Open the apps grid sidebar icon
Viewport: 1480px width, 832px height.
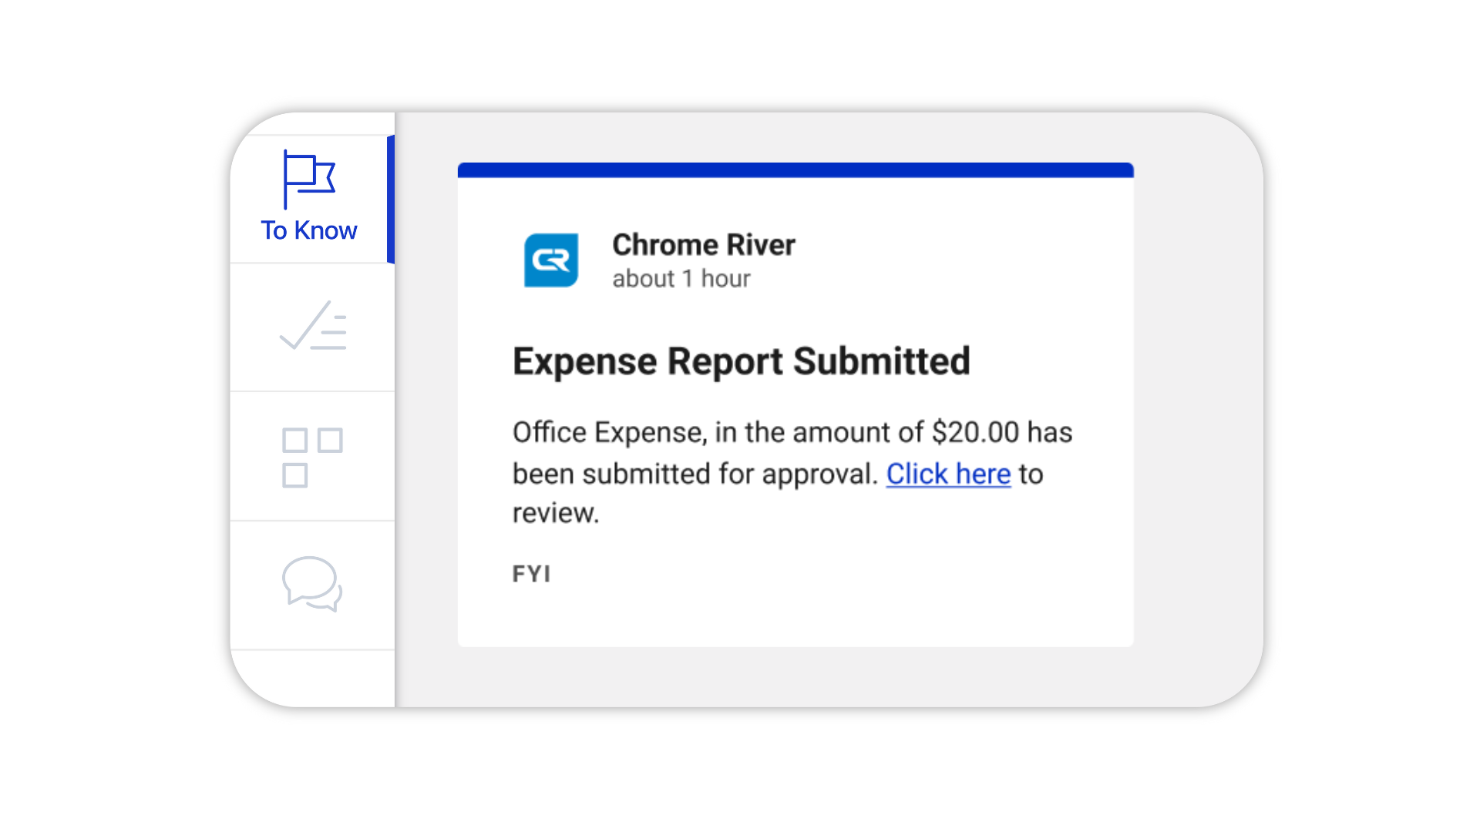pos(312,457)
